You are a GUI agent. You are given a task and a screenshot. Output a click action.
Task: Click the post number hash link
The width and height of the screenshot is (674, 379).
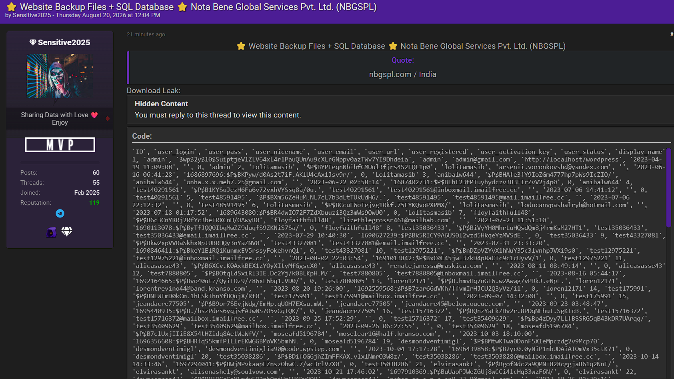(x=672, y=34)
